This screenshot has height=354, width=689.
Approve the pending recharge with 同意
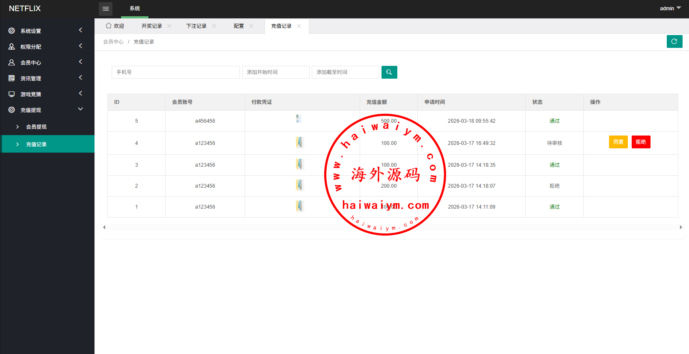(618, 142)
